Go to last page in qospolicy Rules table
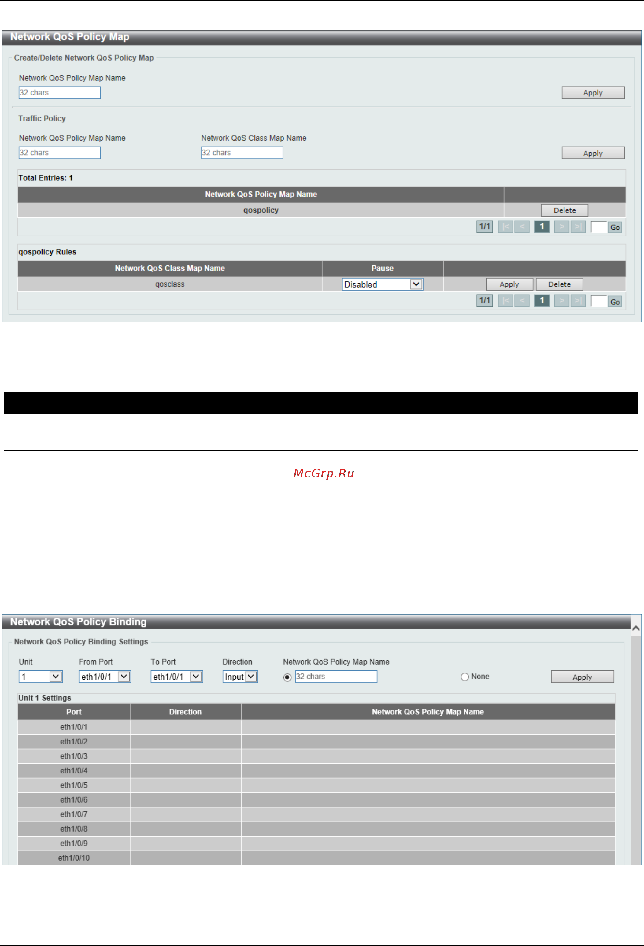The image size is (644, 946). coord(578,301)
